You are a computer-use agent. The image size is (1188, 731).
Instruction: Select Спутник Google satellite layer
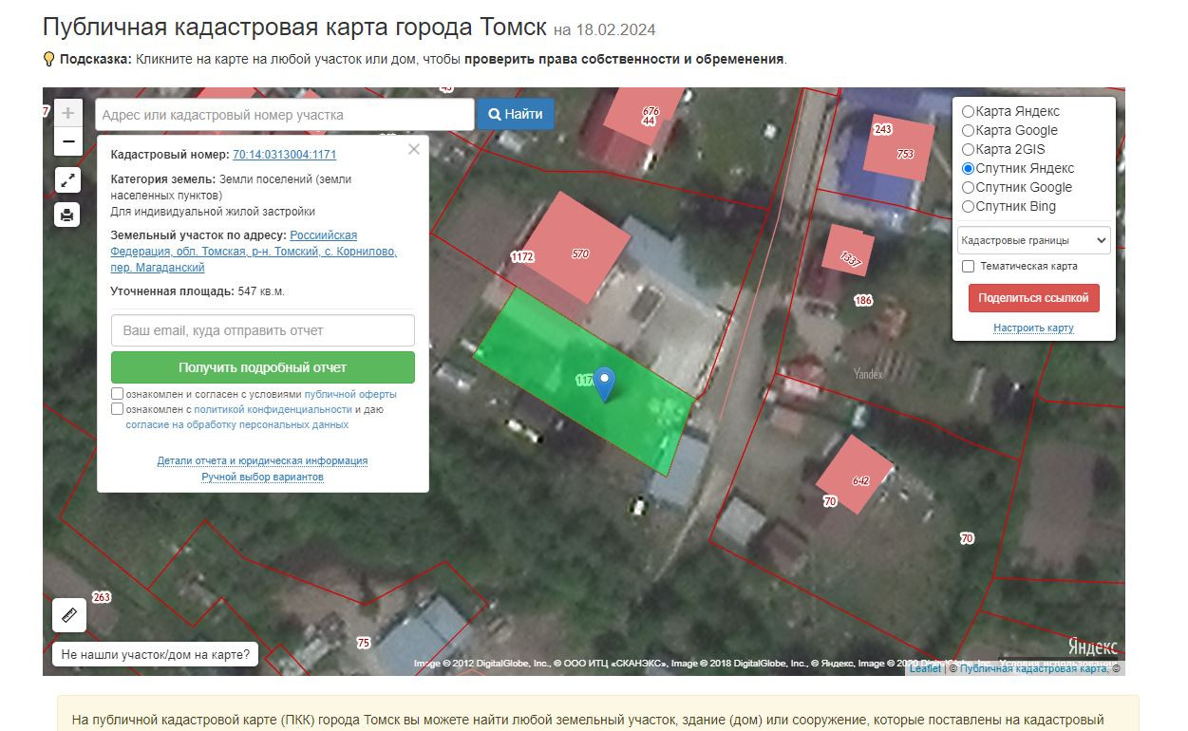click(969, 187)
